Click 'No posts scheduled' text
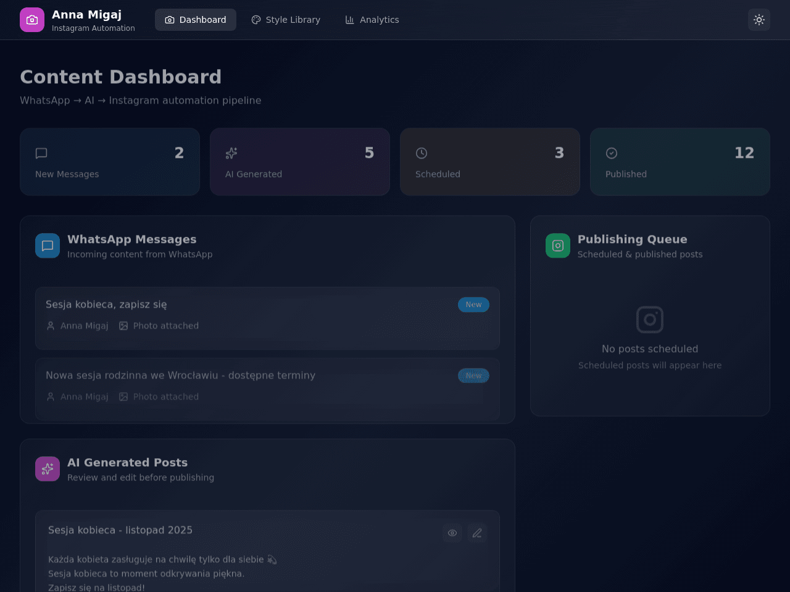 (650, 349)
